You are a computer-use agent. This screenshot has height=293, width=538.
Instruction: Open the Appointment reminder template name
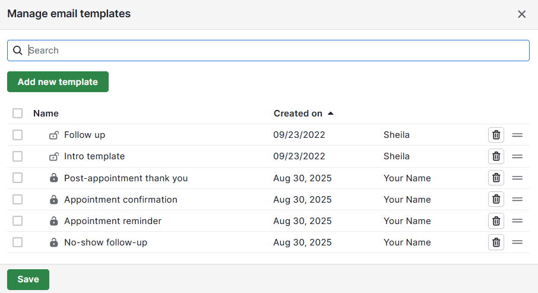click(113, 221)
